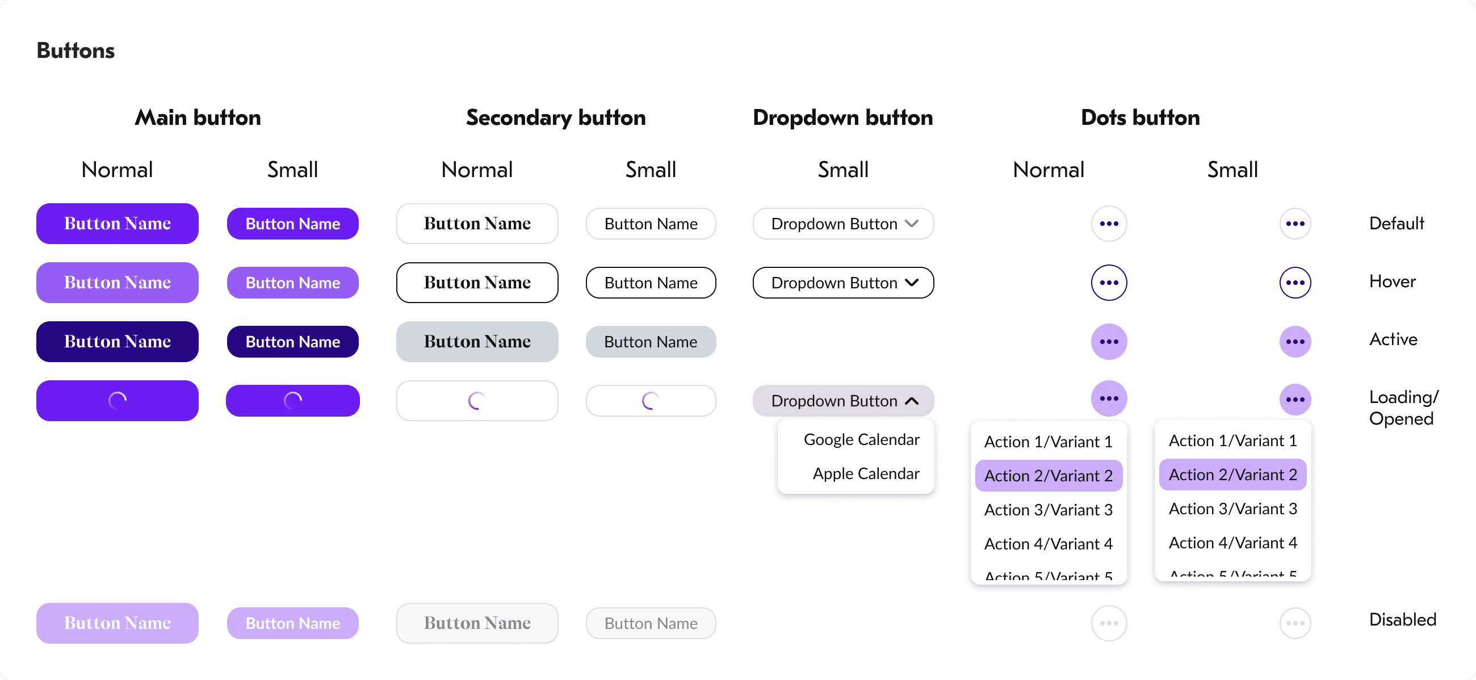This screenshot has width=1476, height=680.
Task: Select Action 3/Variant 3 in the normal dots menu
Action: pyautogui.click(x=1048, y=509)
